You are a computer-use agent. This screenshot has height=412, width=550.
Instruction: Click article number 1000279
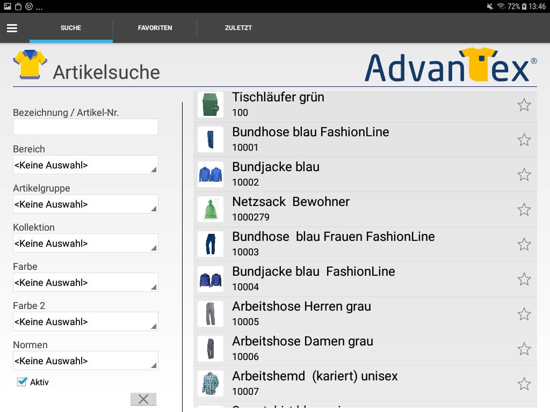point(251,217)
